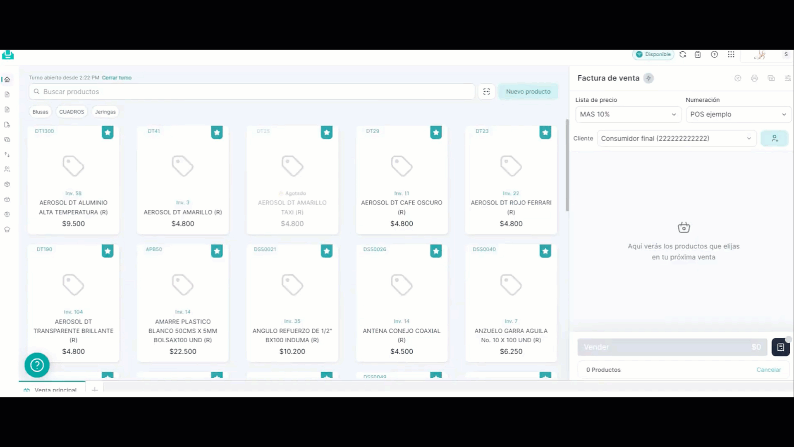The width and height of the screenshot is (794, 447).
Task: Toggle the Disponible status pill
Action: point(653,54)
